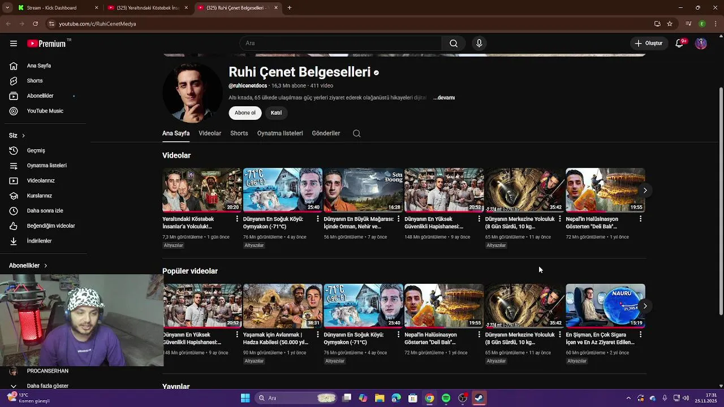Click Ruhi Çenet channel profile picture
The height and width of the screenshot is (407, 724).
pos(192,93)
